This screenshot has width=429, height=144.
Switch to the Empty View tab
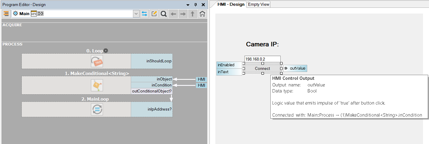(259, 4)
